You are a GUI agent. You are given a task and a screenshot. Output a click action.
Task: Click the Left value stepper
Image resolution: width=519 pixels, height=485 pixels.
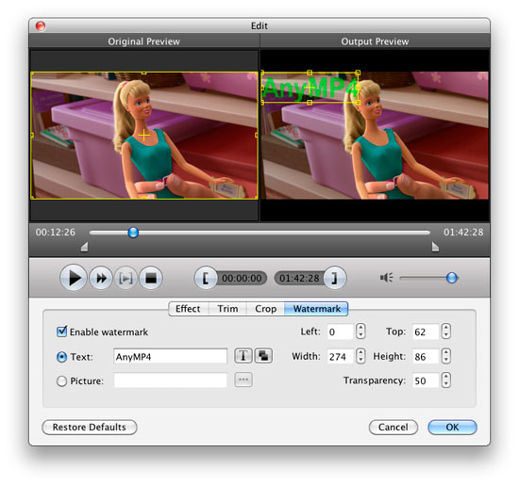tap(360, 331)
